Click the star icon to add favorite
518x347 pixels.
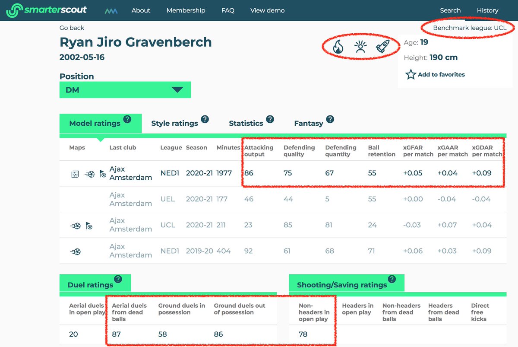411,74
